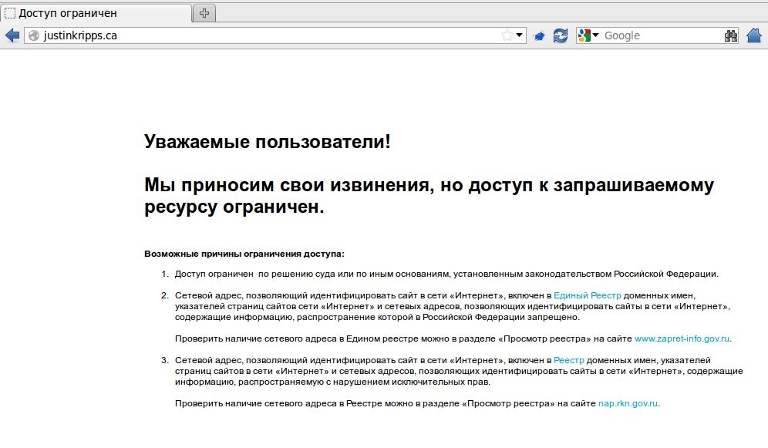
Task: Click the 'Уважаемые пользователи!' heading
Action: pos(268,142)
